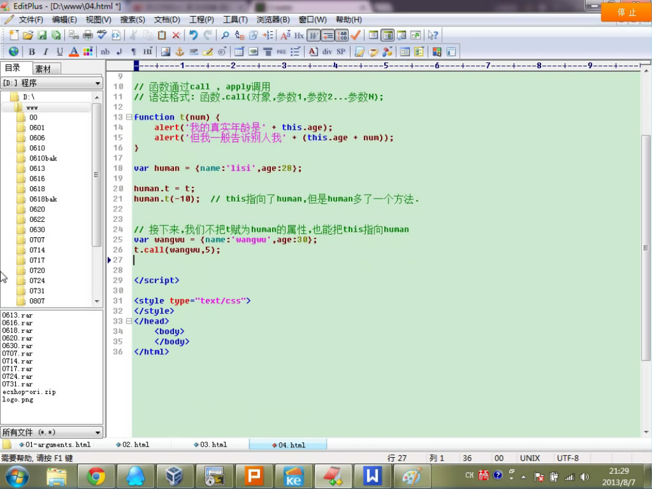Screen dimensions: 652x489
Task: Open the 编辑(E) menu
Action: pyautogui.click(x=64, y=20)
